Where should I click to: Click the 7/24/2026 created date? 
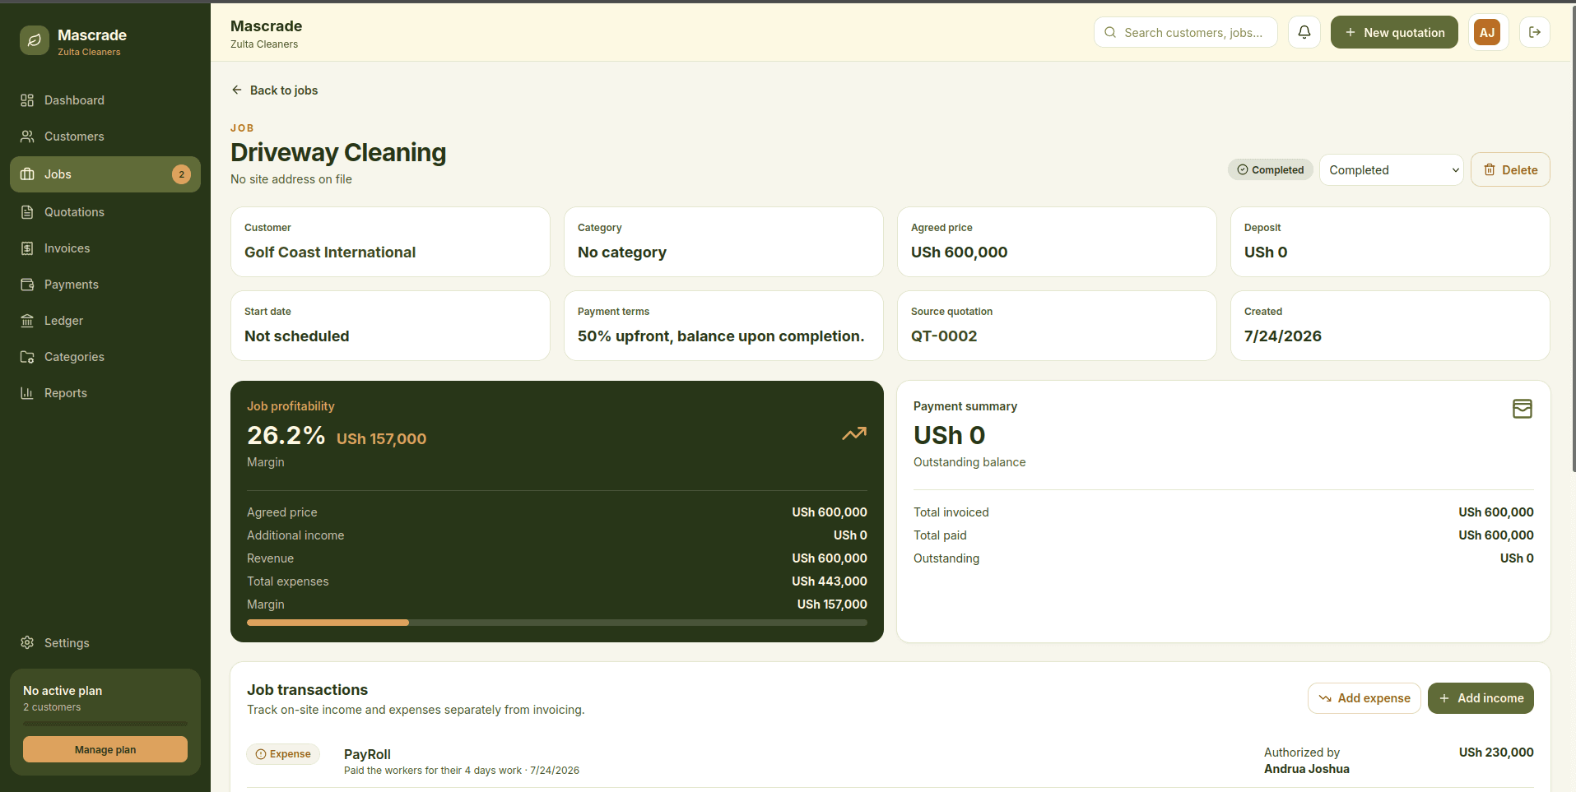(1283, 336)
